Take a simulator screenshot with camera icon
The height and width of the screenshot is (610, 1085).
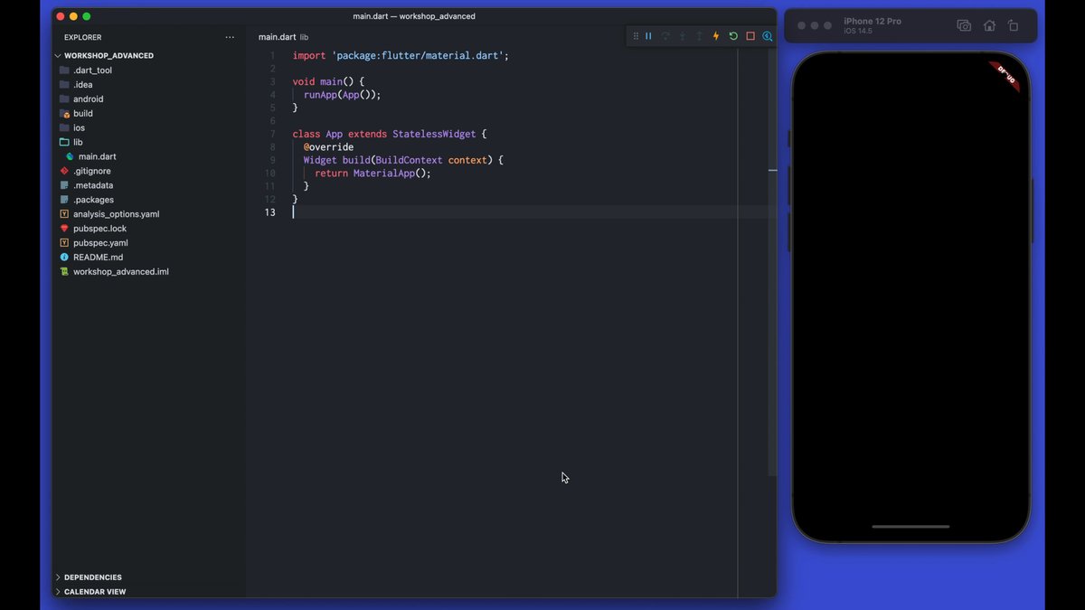point(964,26)
